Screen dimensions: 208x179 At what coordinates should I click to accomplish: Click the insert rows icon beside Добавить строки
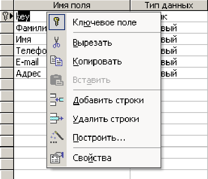[x=57, y=100]
